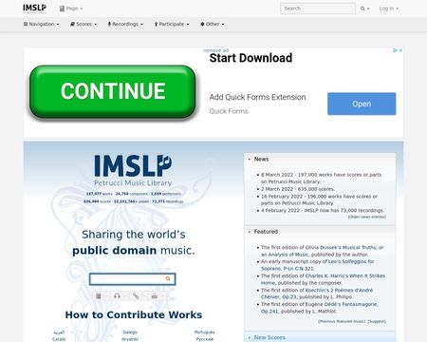The image size is (427, 342).
Task: Expand the Participate menu
Action: [x=172, y=24]
